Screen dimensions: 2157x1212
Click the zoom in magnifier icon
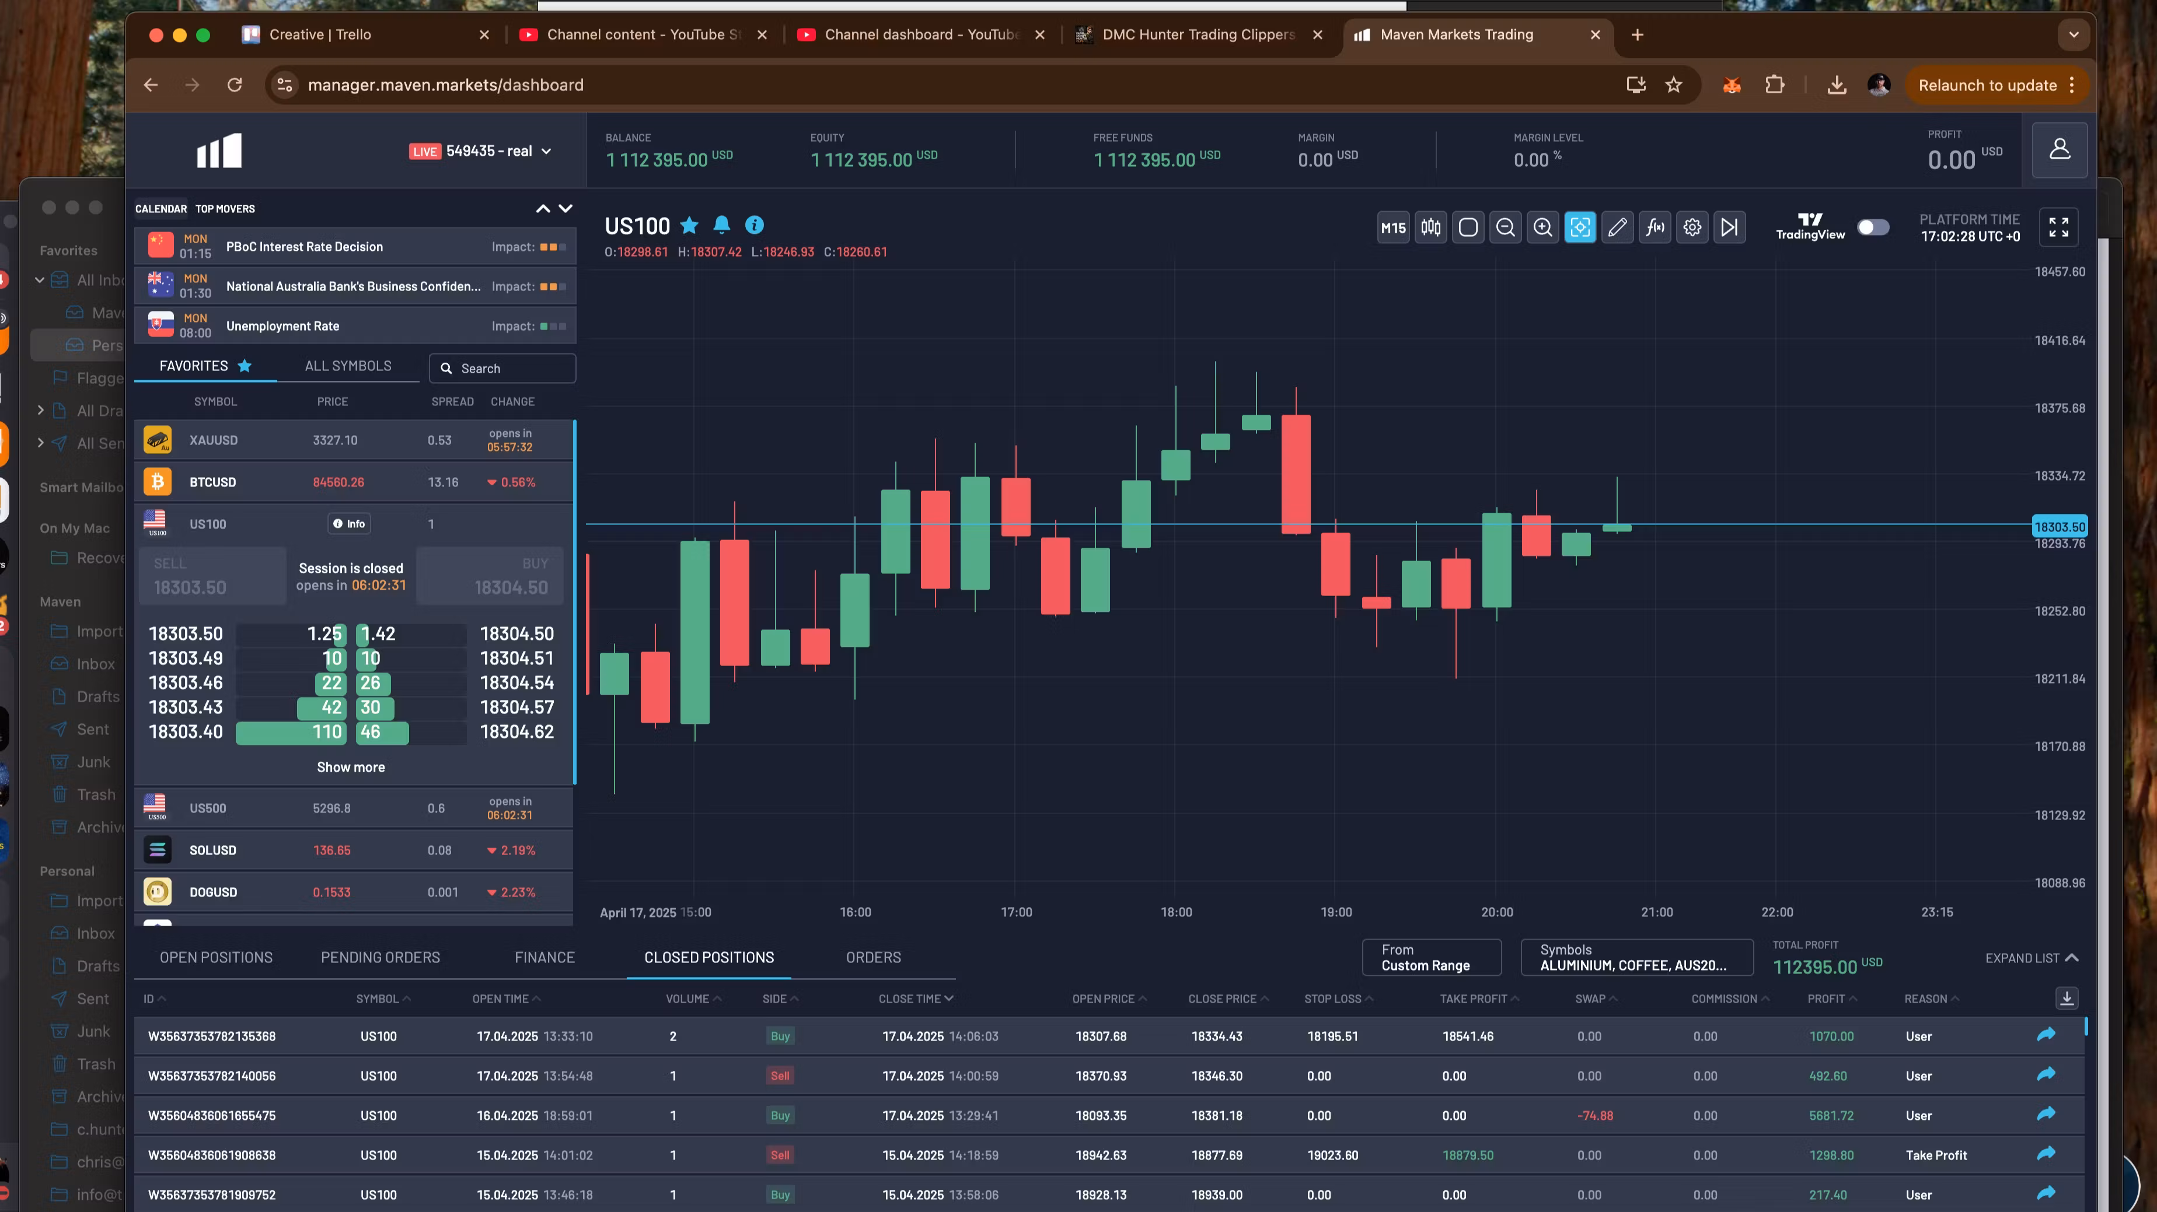pyautogui.click(x=1541, y=227)
